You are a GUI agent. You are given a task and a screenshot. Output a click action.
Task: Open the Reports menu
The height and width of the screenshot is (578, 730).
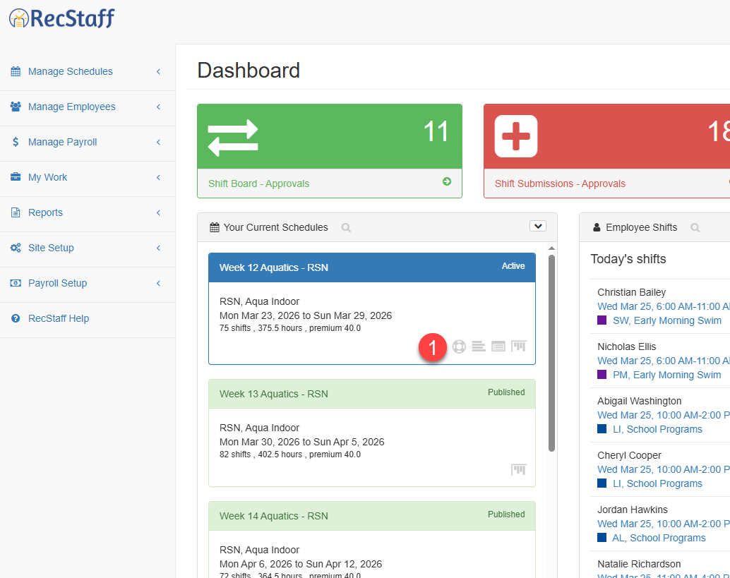[88, 212]
